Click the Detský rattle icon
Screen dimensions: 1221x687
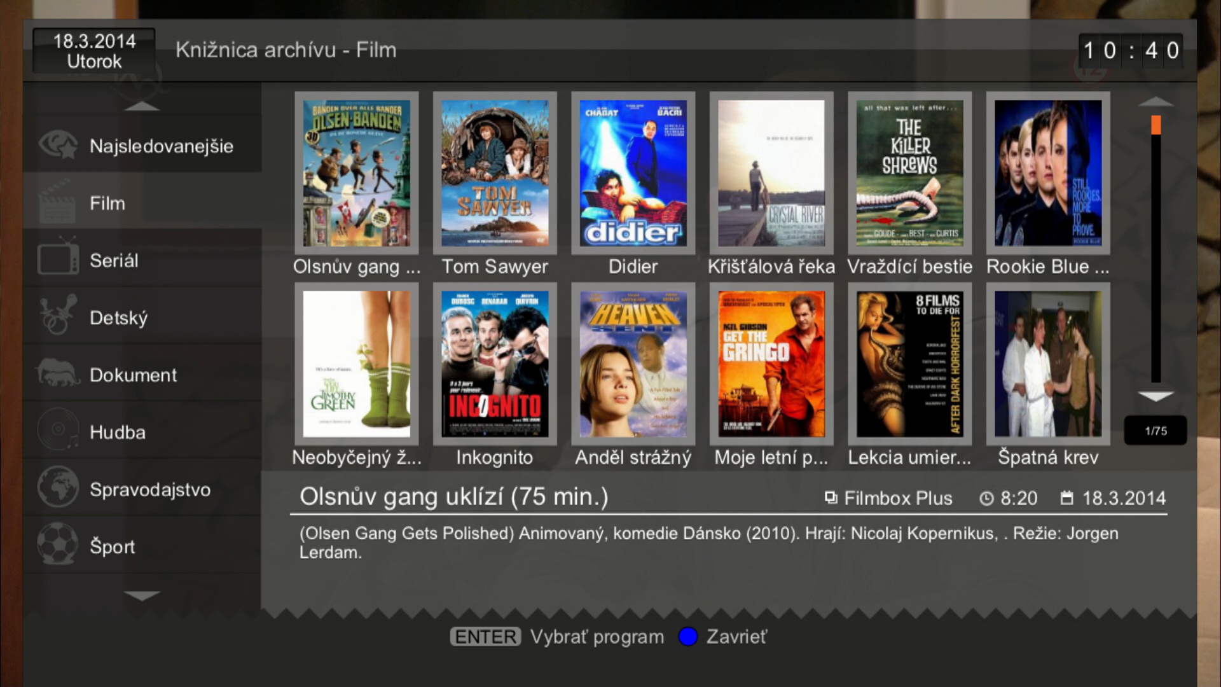(x=58, y=315)
